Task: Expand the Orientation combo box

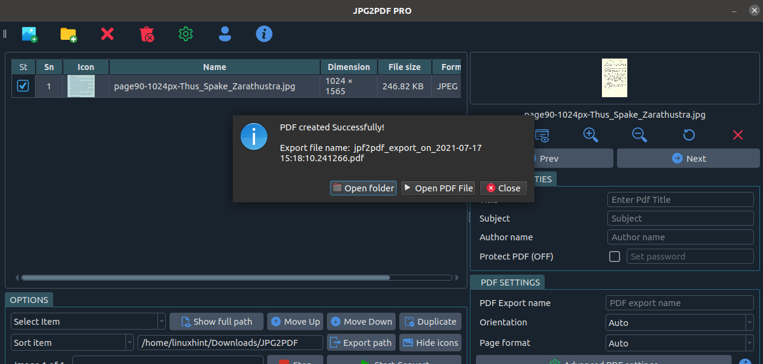Action: click(680, 322)
